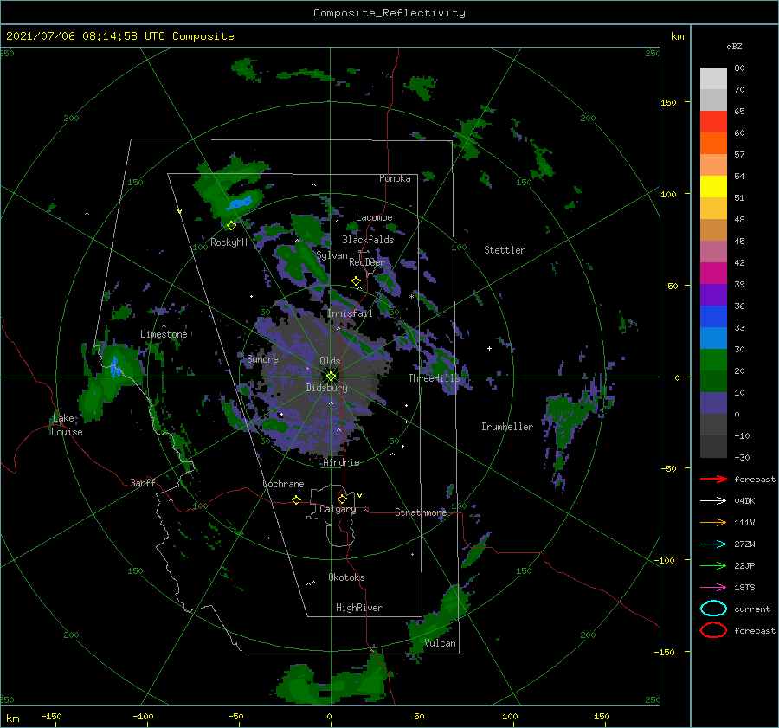Click the Stettler city label
779x728 pixels.
505,250
